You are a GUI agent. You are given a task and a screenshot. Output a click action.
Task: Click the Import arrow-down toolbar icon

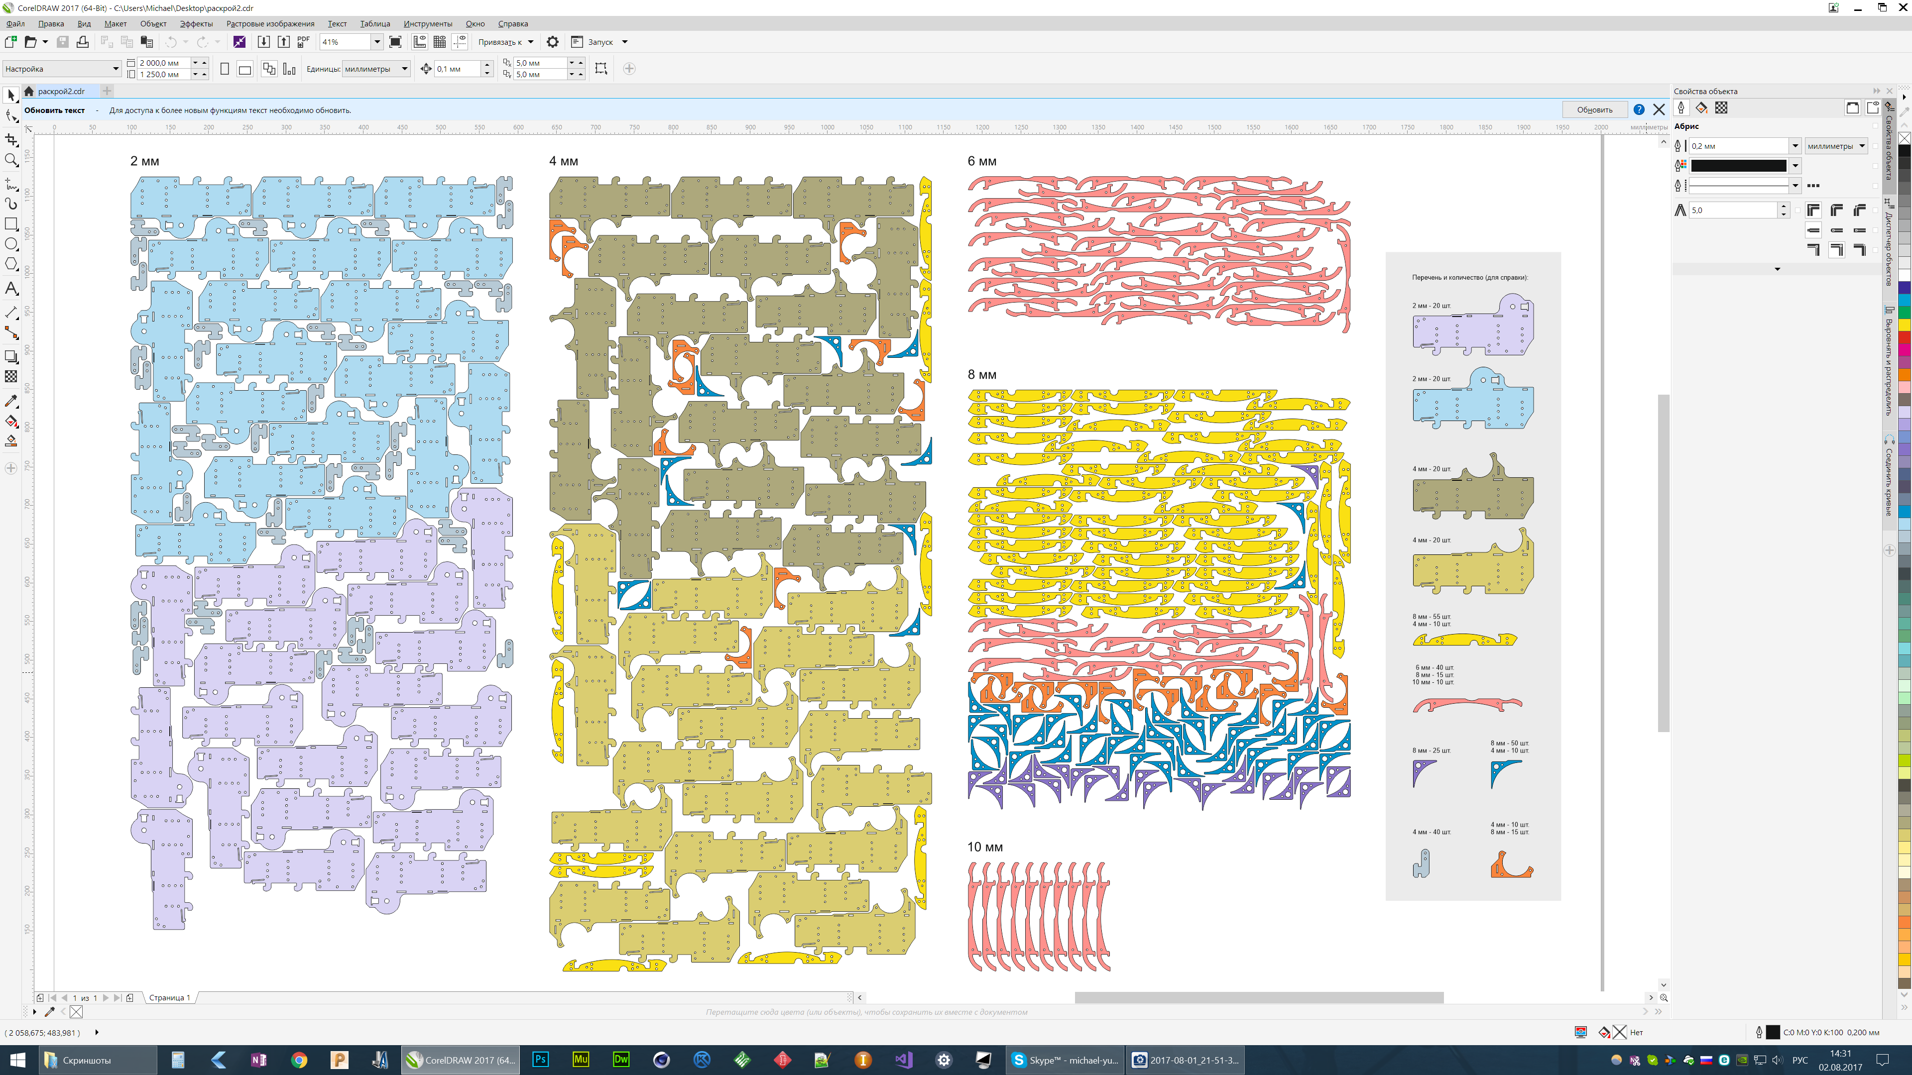point(263,42)
